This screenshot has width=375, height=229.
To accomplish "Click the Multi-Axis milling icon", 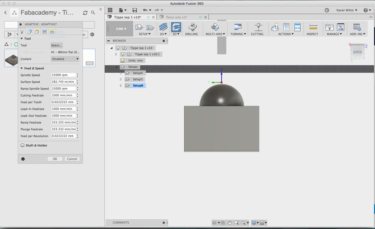I will (215, 27).
